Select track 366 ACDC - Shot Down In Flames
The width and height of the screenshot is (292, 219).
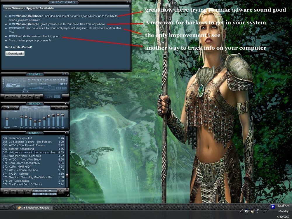click(x=33, y=145)
